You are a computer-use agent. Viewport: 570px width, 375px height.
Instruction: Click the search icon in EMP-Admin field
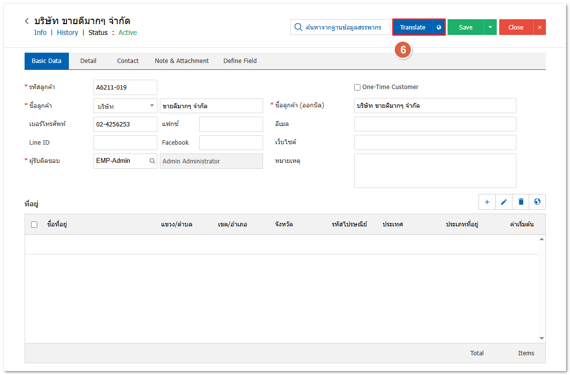coord(152,161)
